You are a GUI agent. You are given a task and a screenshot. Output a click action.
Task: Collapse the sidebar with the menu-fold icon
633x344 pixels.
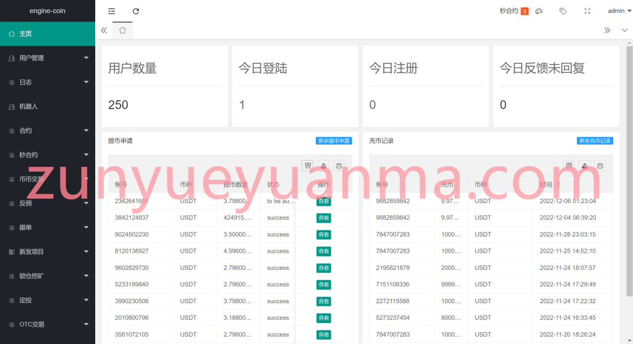coord(111,11)
